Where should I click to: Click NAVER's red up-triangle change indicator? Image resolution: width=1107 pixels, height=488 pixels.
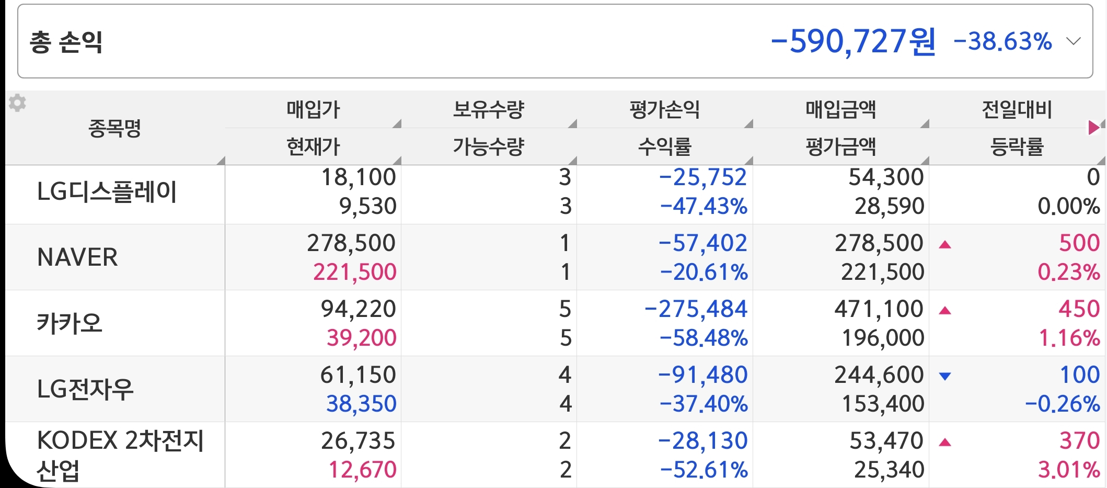point(944,244)
